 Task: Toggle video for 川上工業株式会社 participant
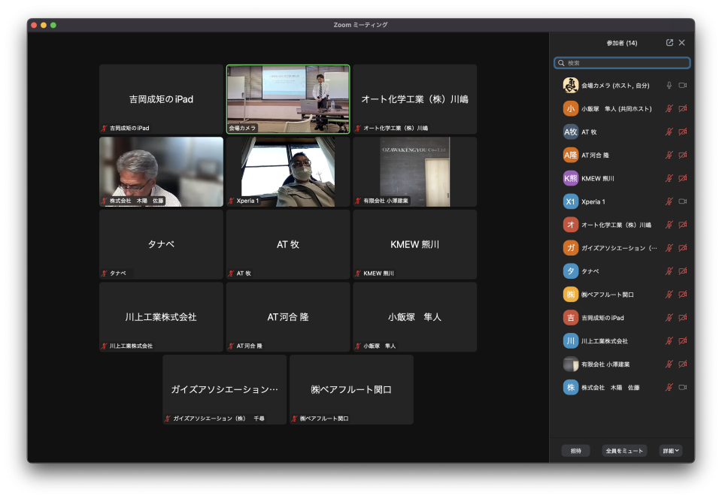pyautogui.click(x=683, y=341)
